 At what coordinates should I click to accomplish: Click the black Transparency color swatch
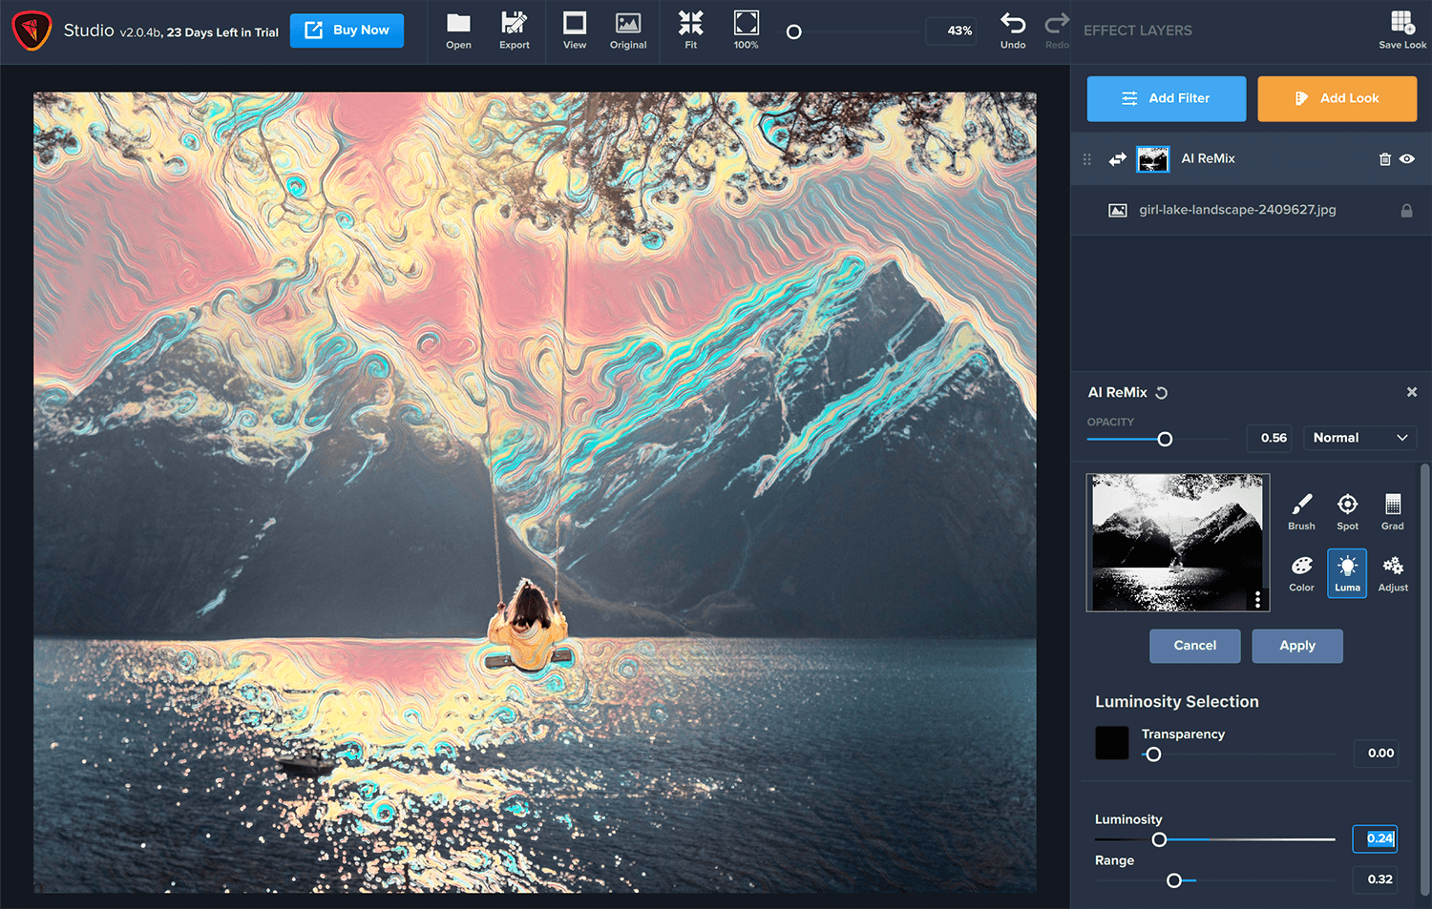[x=1112, y=743]
